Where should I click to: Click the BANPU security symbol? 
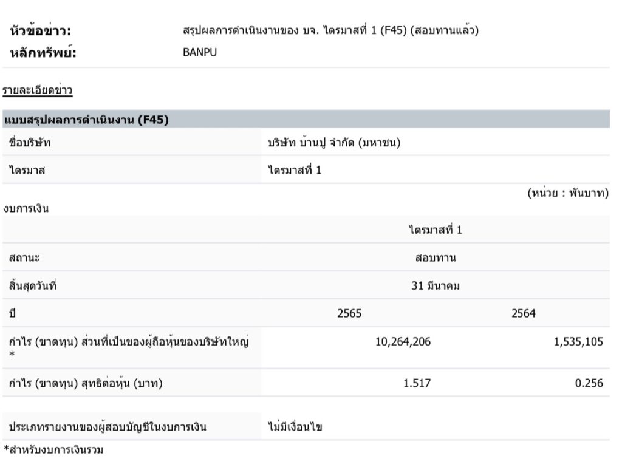(199, 52)
